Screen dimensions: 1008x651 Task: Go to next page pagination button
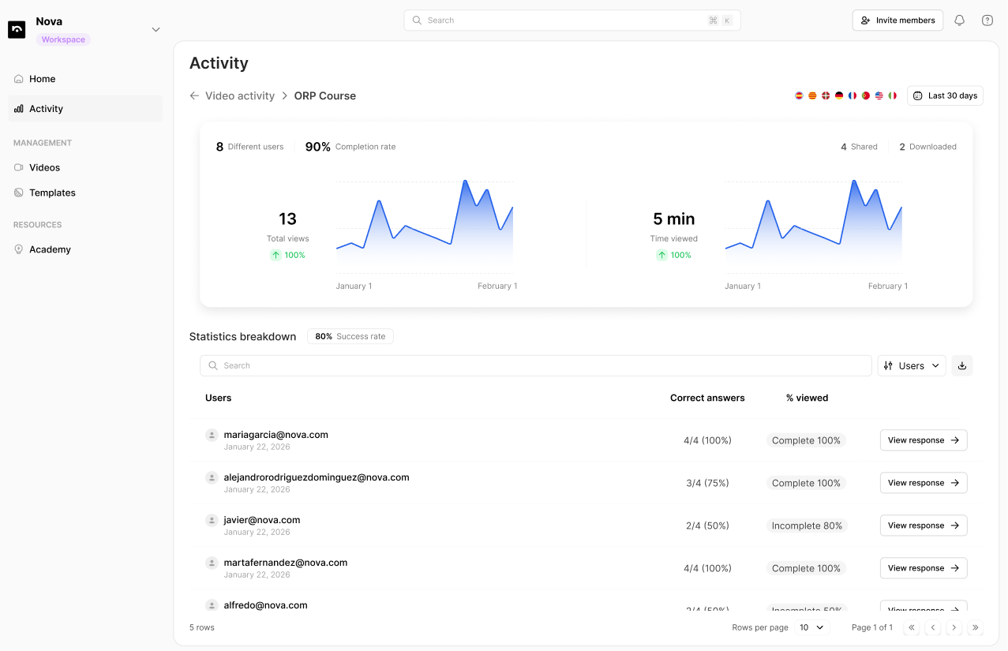tap(954, 627)
